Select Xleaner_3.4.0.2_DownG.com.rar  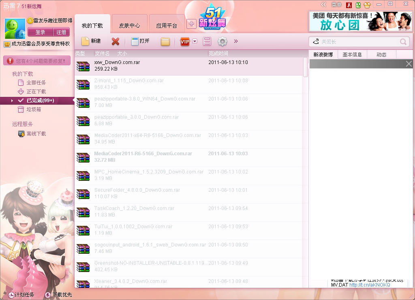tap(189, 282)
